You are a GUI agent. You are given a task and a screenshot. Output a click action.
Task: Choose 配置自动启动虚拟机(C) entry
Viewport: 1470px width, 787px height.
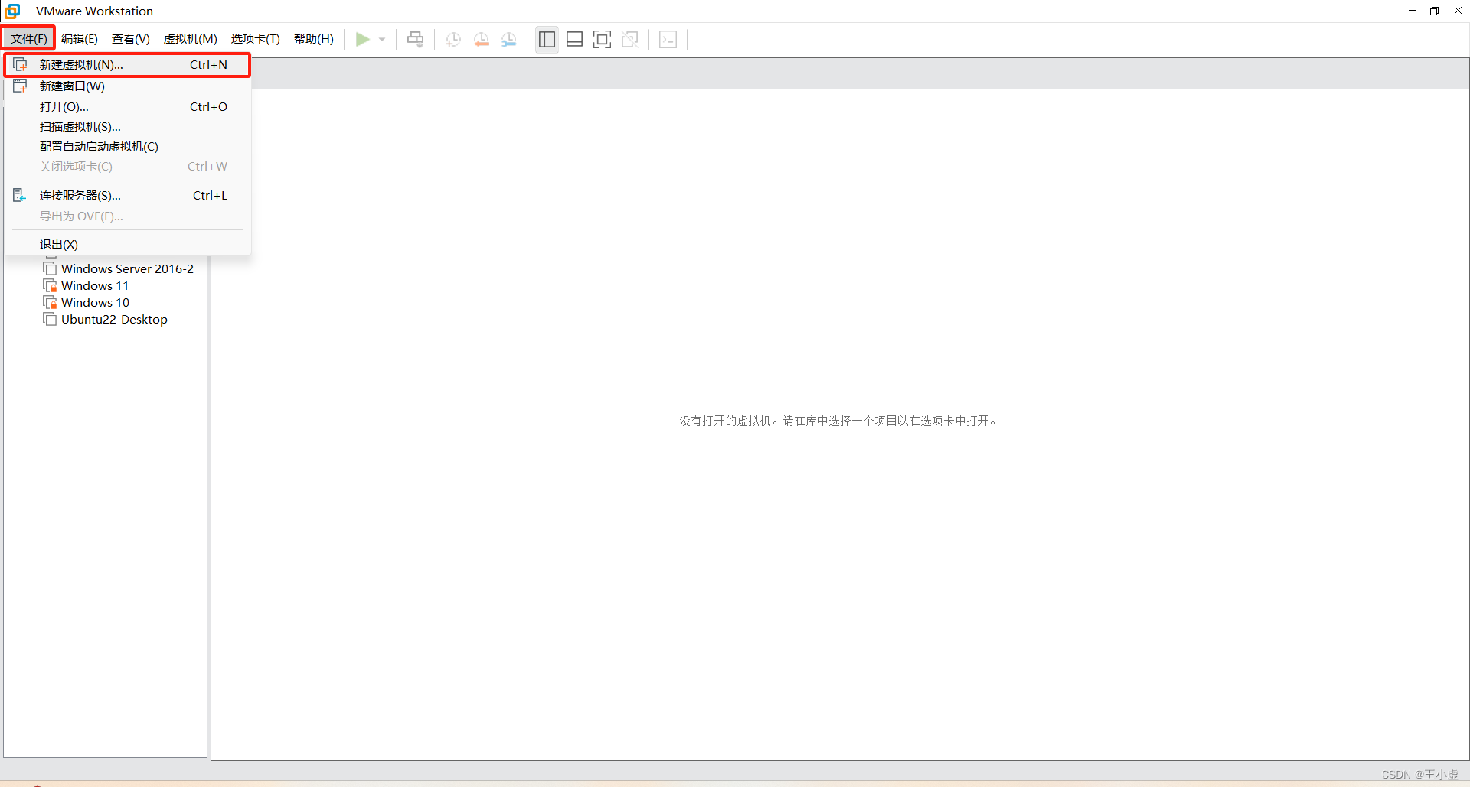[128, 146]
